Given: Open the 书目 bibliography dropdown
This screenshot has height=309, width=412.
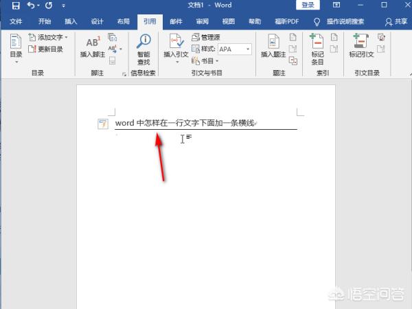Looking at the screenshot, I should click(205, 61).
